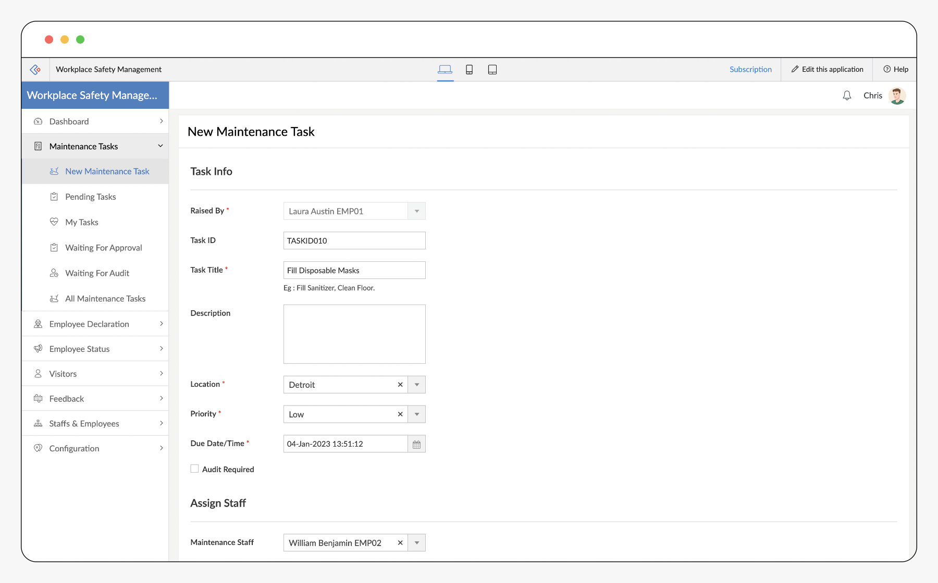Click the app logo icon in top bar
Image resolution: width=938 pixels, height=583 pixels.
click(x=35, y=70)
